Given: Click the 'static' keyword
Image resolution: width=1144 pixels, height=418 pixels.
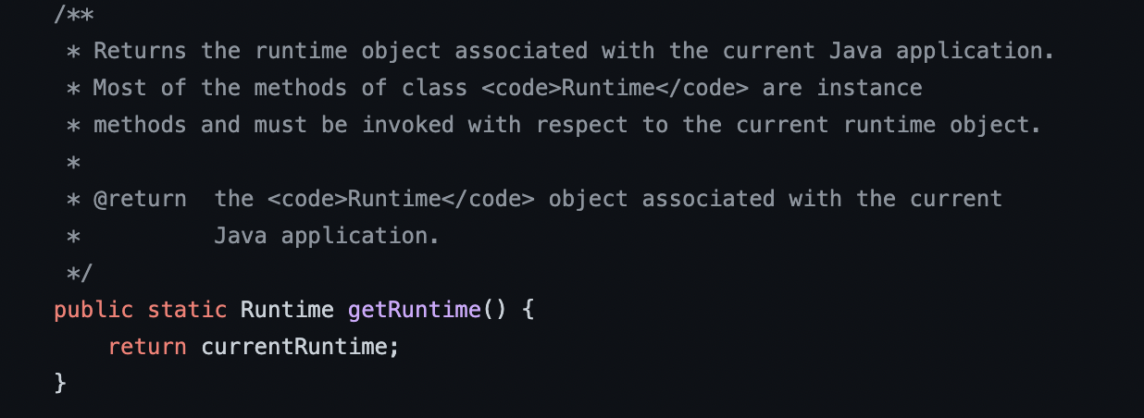Looking at the screenshot, I should (x=187, y=310).
